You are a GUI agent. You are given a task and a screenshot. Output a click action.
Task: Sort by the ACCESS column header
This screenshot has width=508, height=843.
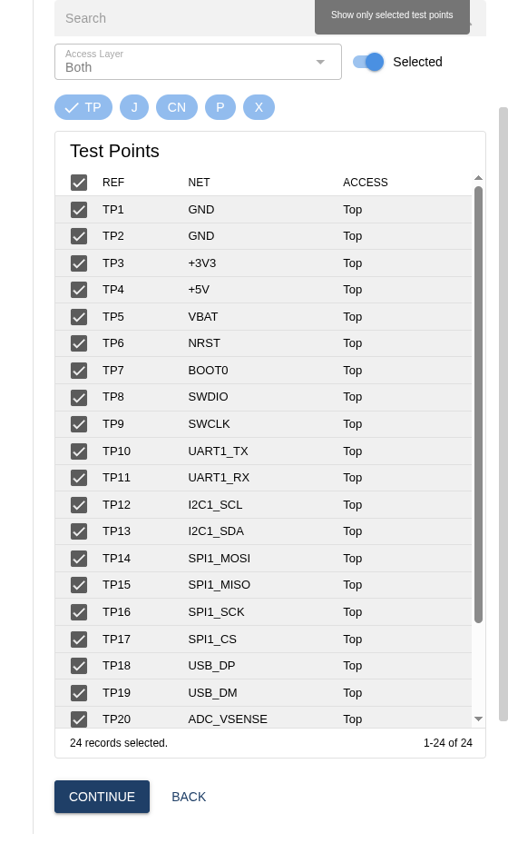click(366, 183)
